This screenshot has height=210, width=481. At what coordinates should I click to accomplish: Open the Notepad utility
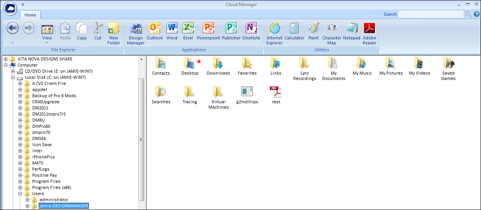tap(351, 31)
